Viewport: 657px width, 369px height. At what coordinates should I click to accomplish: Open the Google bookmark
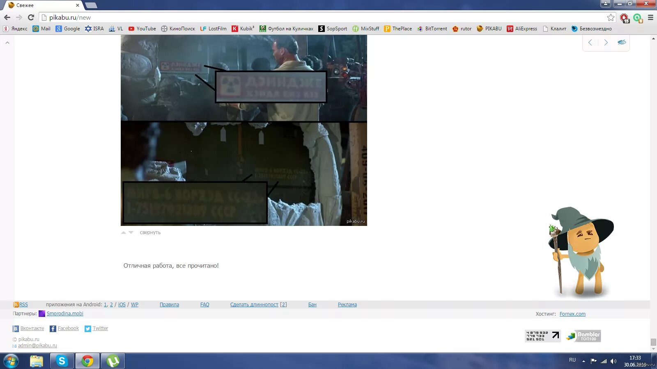pos(68,29)
